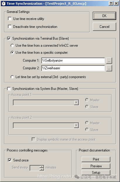Browse for Computer 2 with ellipsis button
The width and height of the screenshot is (120, 182).
[x=109, y=68]
